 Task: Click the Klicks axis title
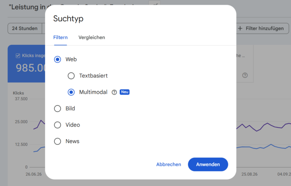pyautogui.click(x=18, y=93)
